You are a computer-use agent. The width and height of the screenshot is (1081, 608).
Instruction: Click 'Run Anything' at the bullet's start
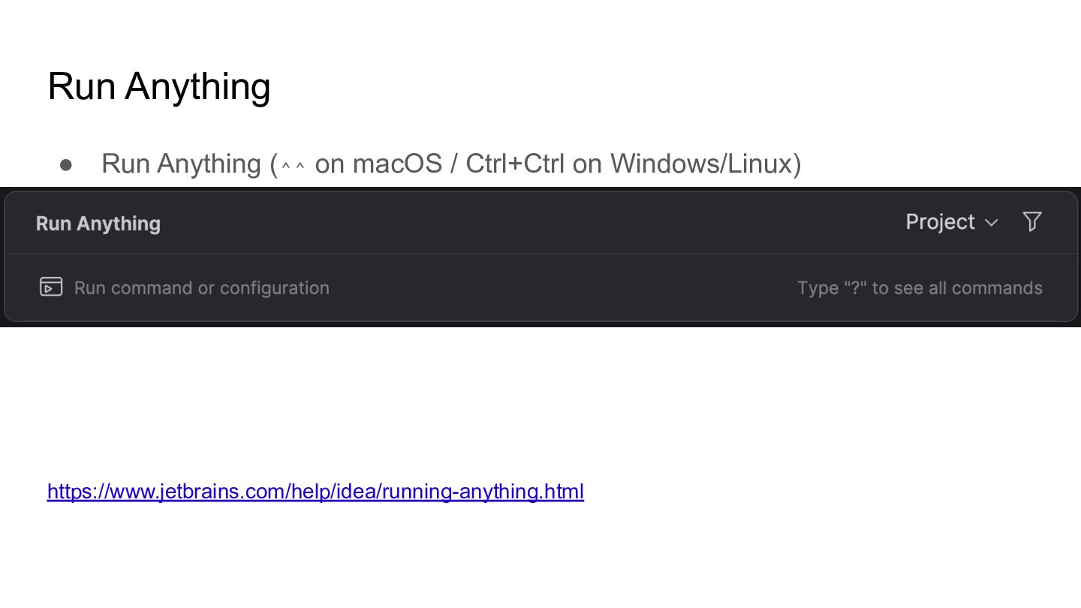(x=181, y=164)
